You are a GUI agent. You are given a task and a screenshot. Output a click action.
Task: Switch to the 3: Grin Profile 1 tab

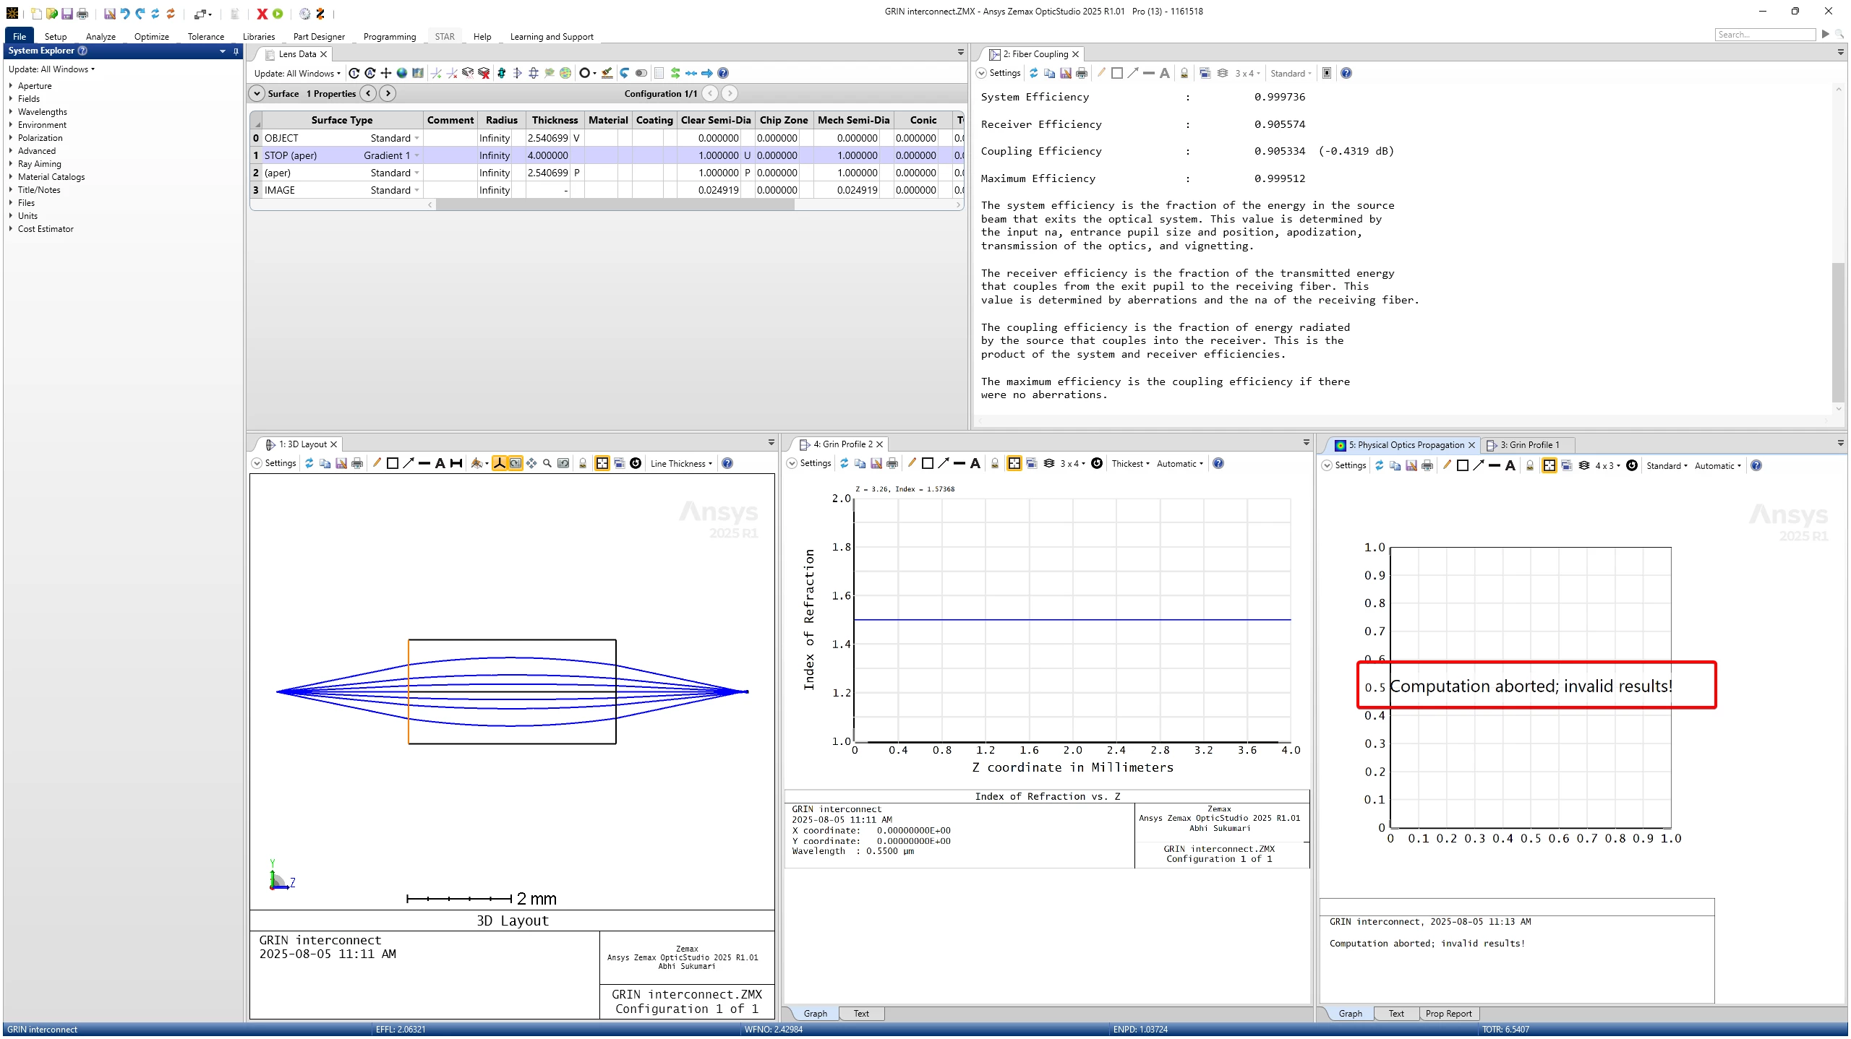tap(1529, 444)
